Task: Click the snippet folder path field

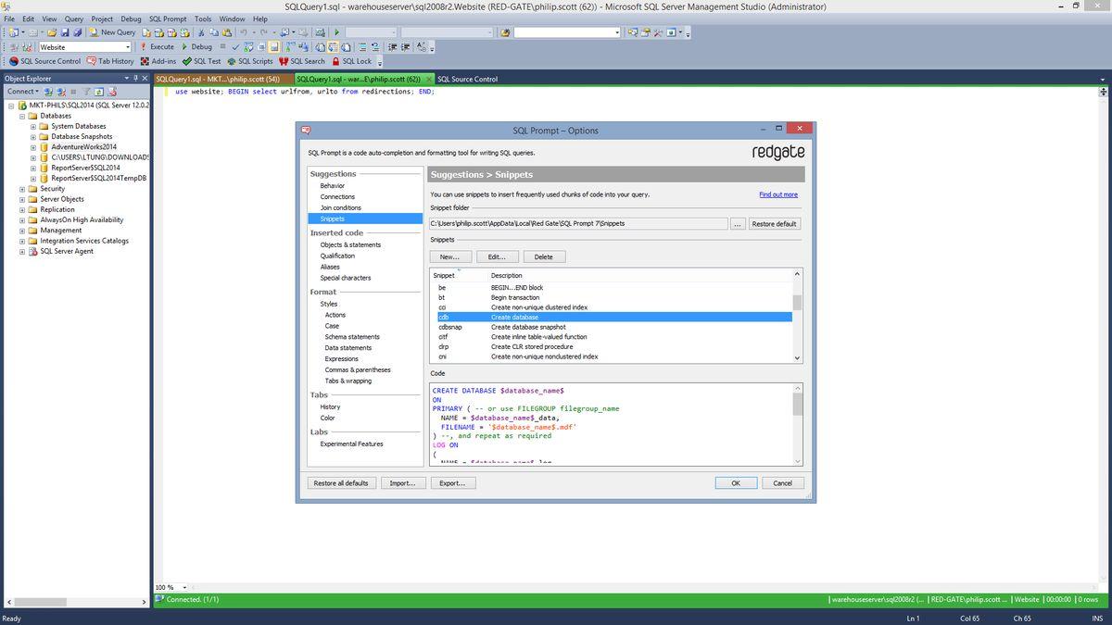Action: tap(577, 224)
